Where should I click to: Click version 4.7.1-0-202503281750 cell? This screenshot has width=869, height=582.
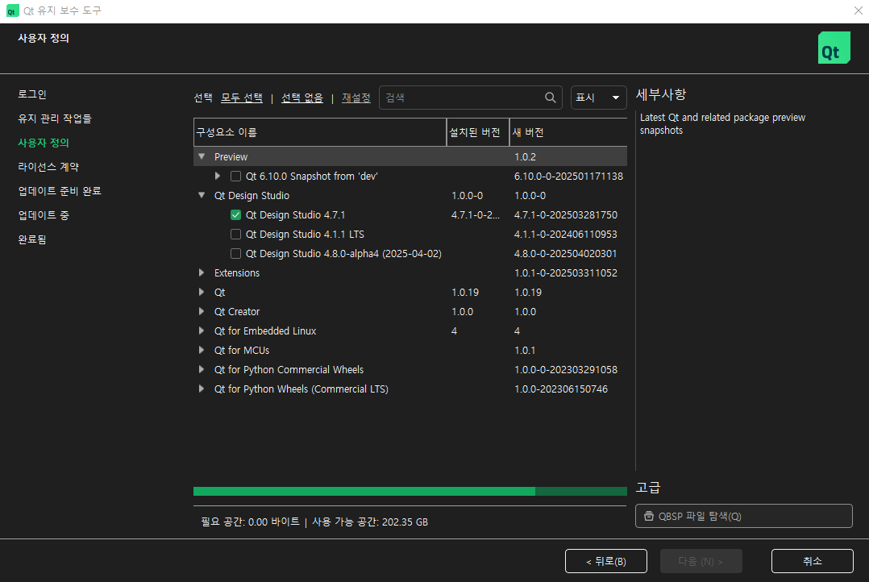point(566,215)
